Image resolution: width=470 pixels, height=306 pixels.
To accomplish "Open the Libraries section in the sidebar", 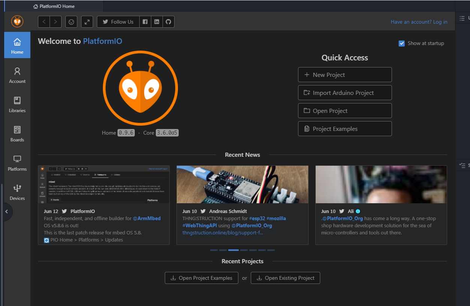I will 17,105.
